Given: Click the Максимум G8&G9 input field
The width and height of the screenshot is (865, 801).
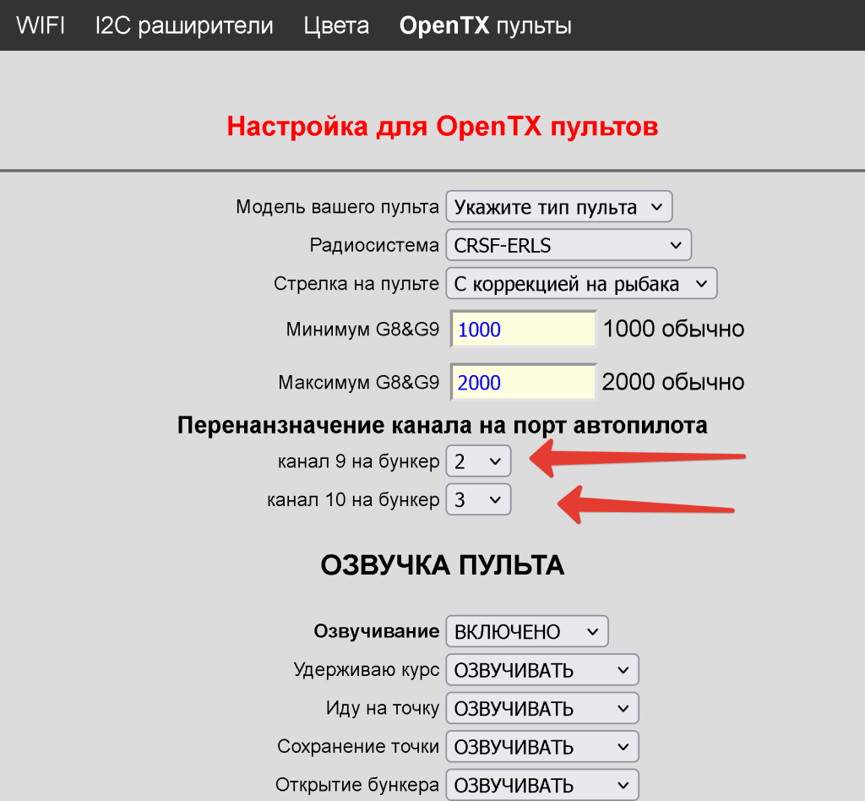Looking at the screenshot, I should pos(523,382).
